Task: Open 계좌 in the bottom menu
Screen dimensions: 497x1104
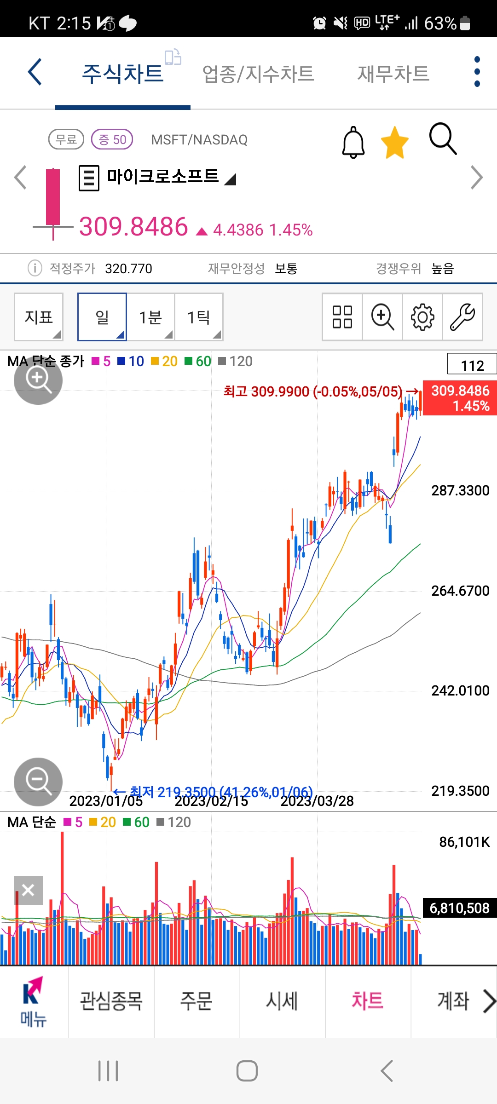Action: (x=453, y=1001)
